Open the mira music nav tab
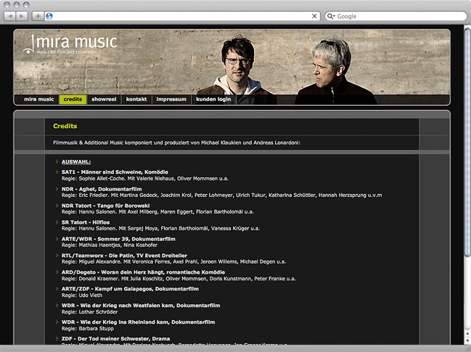 pos(39,99)
